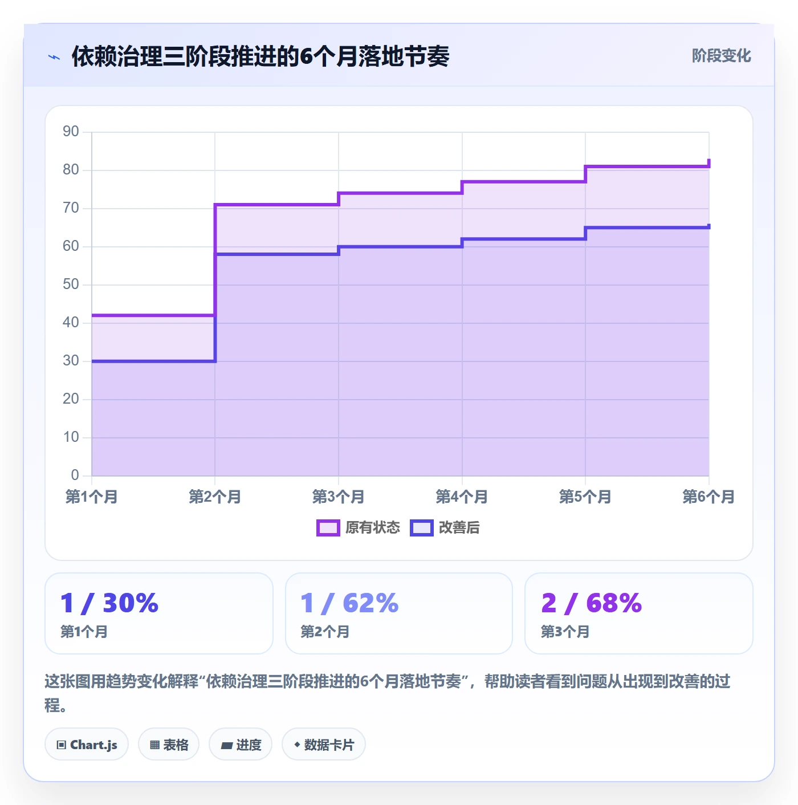Image resolution: width=798 pixels, height=805 pixels.
Task: Open the 2 / 68% data card
Action: pyautogui.click(x=639, y=613)
